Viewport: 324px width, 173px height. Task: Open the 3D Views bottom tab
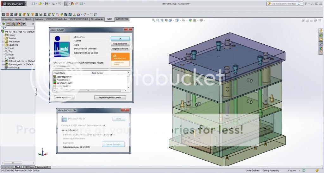pos(29,167)
